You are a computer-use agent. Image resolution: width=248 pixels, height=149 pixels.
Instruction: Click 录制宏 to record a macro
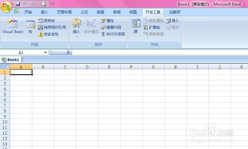coord(47,21)
